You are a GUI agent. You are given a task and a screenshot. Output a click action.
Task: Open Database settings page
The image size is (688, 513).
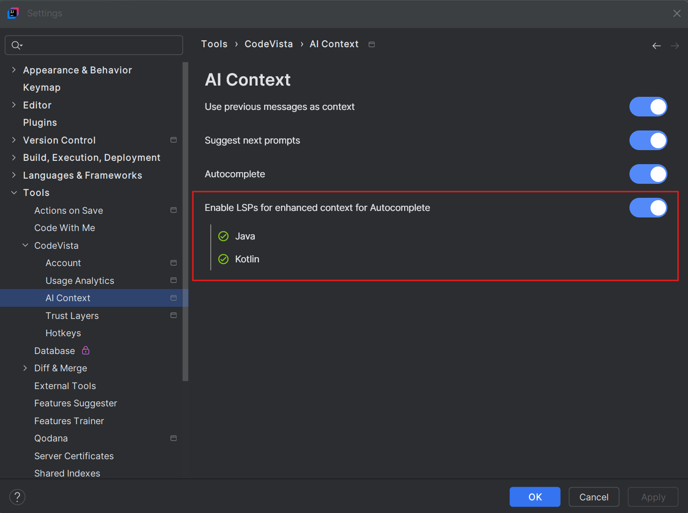[54, 351]
